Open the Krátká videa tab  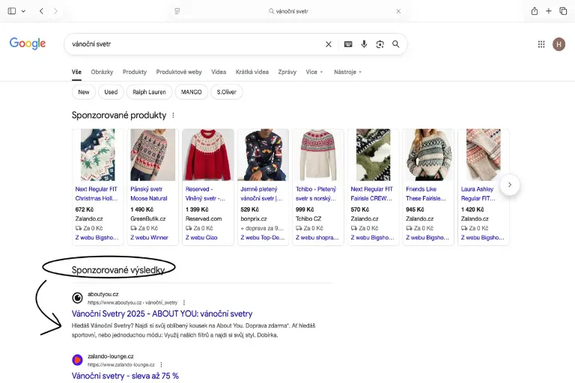(252, 72)
